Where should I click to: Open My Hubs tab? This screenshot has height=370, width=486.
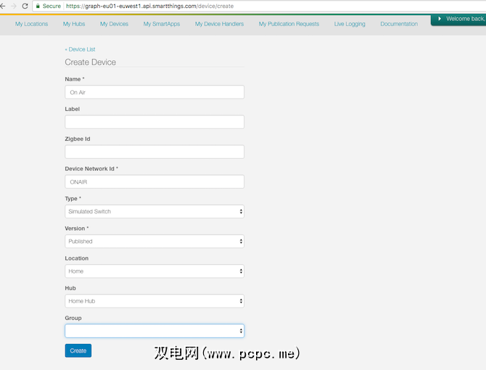pos(74,24)
